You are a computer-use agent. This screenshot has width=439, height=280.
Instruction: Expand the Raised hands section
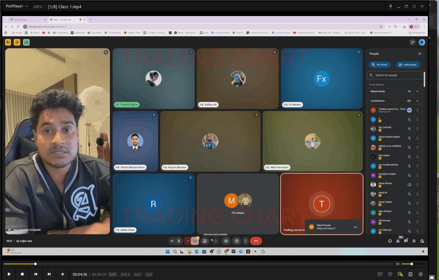point(417,91)
